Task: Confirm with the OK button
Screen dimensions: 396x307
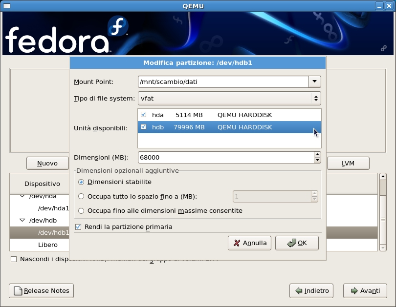Action: 297,243
